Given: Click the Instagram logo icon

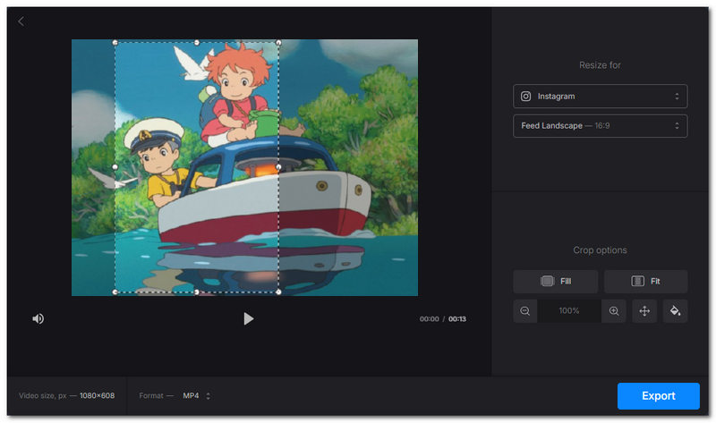Looking at the screenshot, I should [525, 97].
